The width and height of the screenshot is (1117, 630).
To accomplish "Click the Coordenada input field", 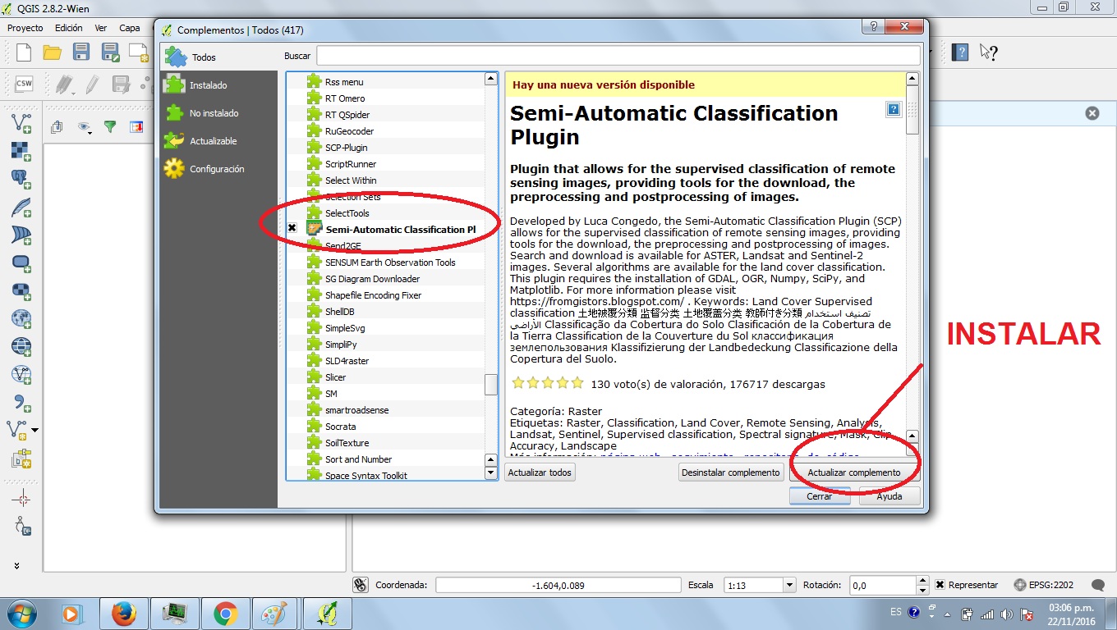I will click(x=558, y=585).
